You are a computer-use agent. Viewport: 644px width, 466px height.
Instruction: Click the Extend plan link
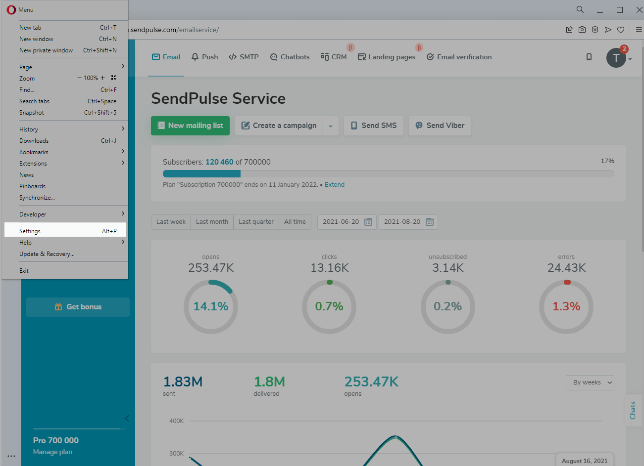pos(335,185)
